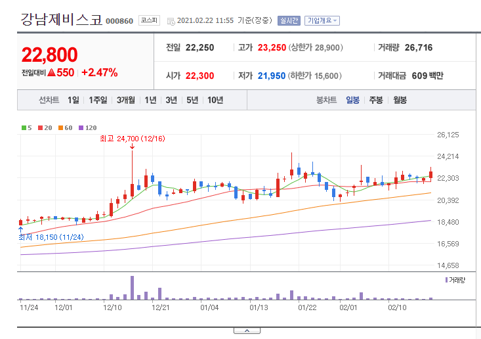
Task: Click the 26,125 price axis label
Action: point(448,135)
